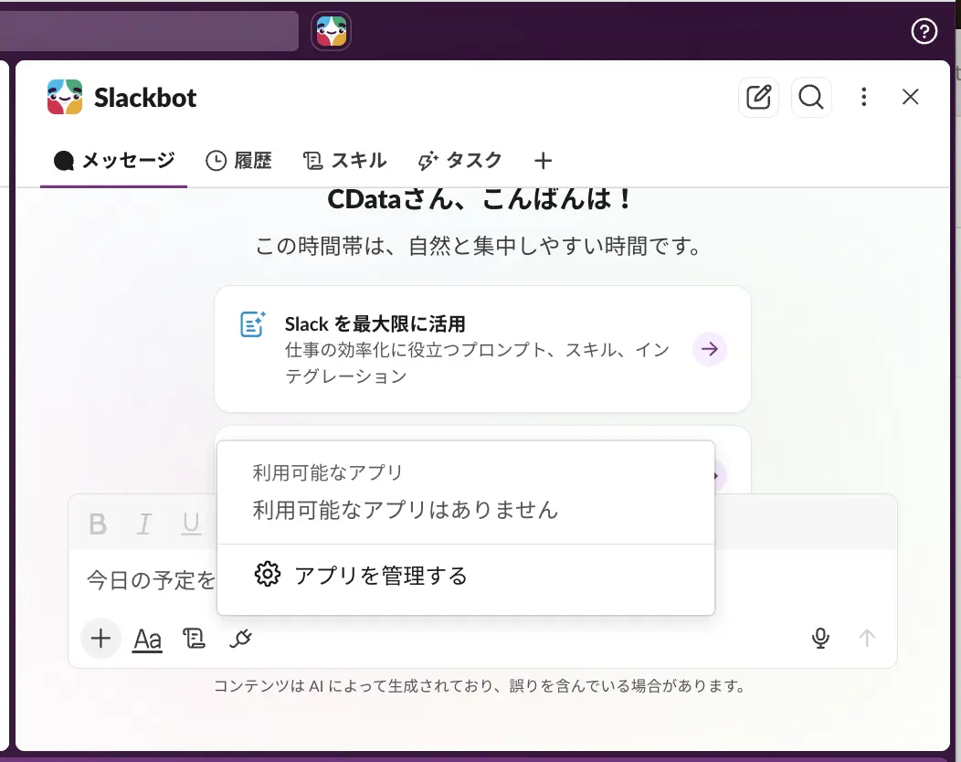
Task: Click the gear icon beside アプリを管理する
Action: (x=268, y=575)
